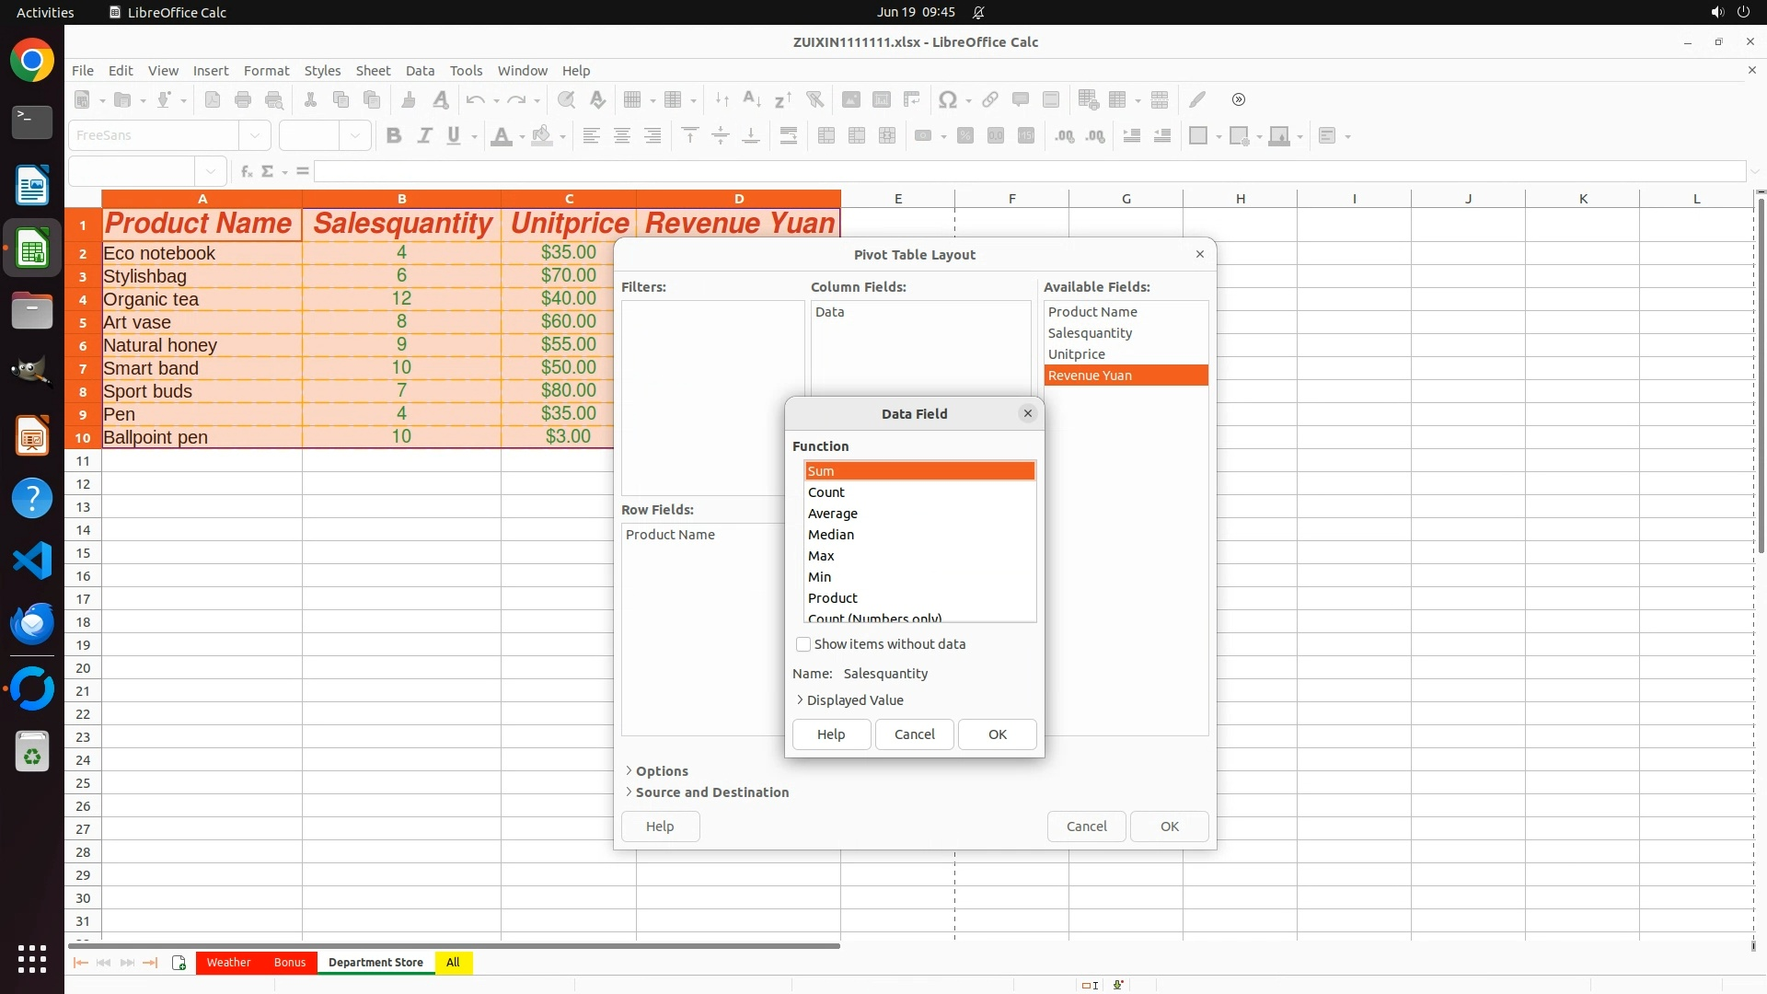
Task: Click the sort ascending toolbar icon
Action: click(751, 99)
